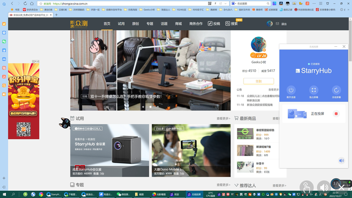Collapse the sidebar using bottom-left arrow
This screenshot has height=198, width=352.
[x=4, y=187]
